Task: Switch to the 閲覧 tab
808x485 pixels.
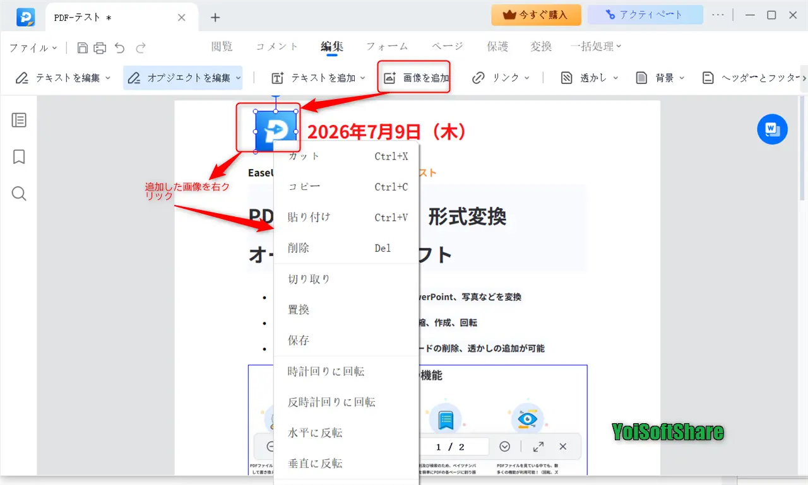Action: pos(222,46)
